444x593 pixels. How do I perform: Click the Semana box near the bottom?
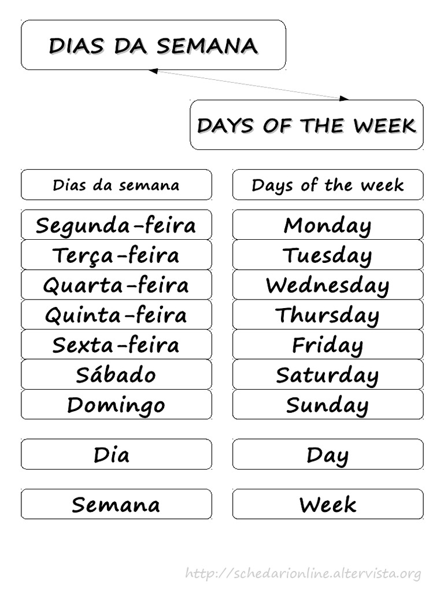click(x=116, y=504)
